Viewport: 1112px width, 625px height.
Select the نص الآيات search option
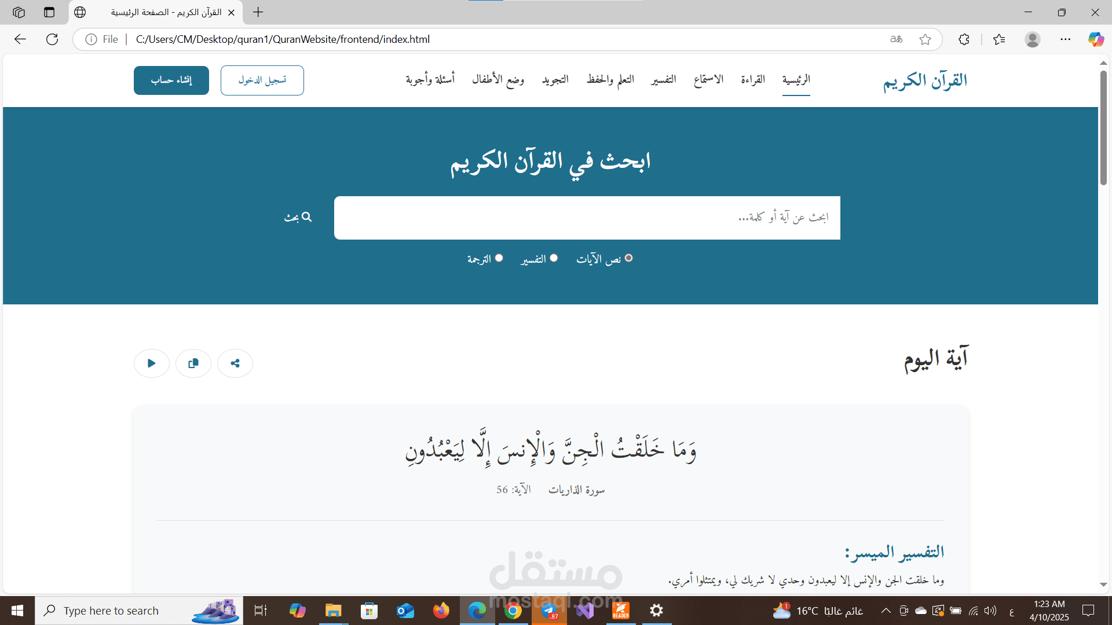(629, 258)
